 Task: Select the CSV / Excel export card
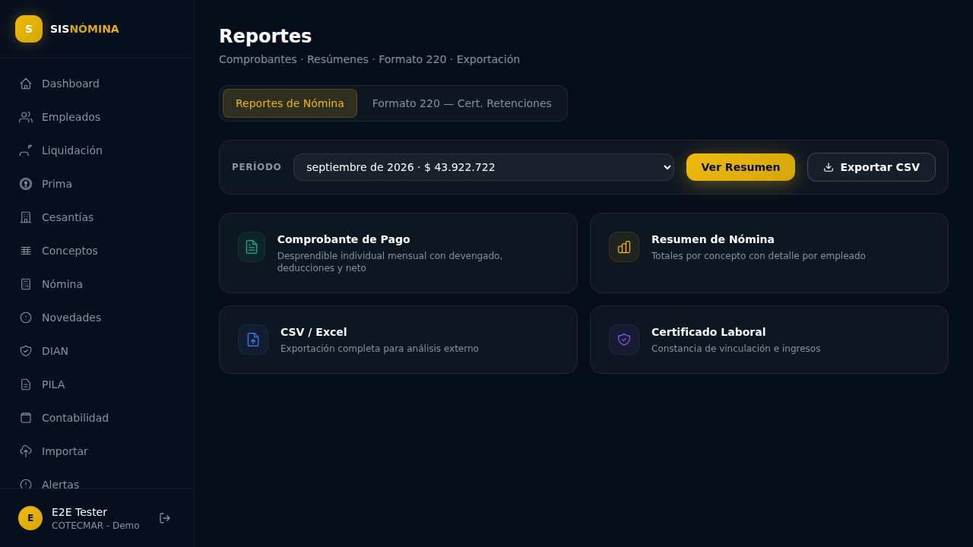[x=398, y=340]
